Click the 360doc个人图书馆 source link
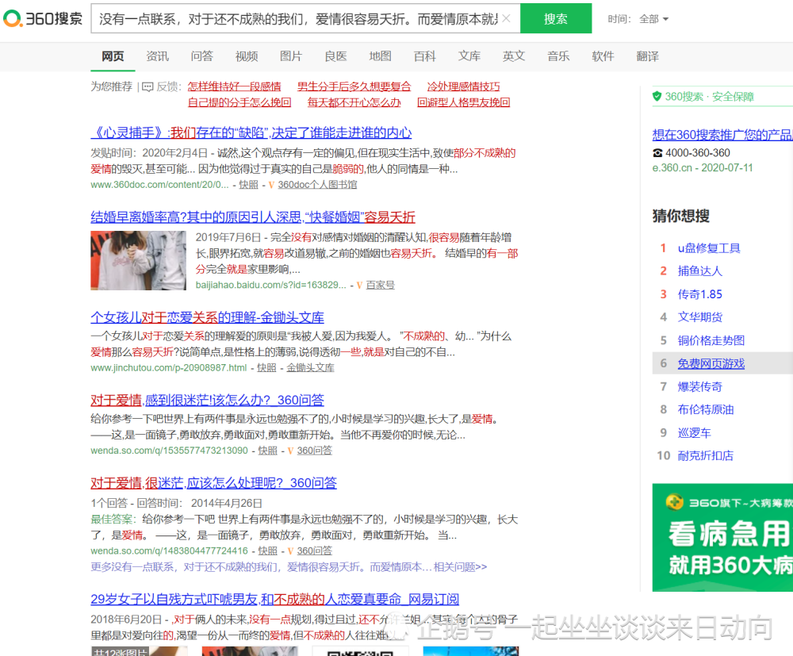This screenshot has height=656, width=793. point(317,185)
